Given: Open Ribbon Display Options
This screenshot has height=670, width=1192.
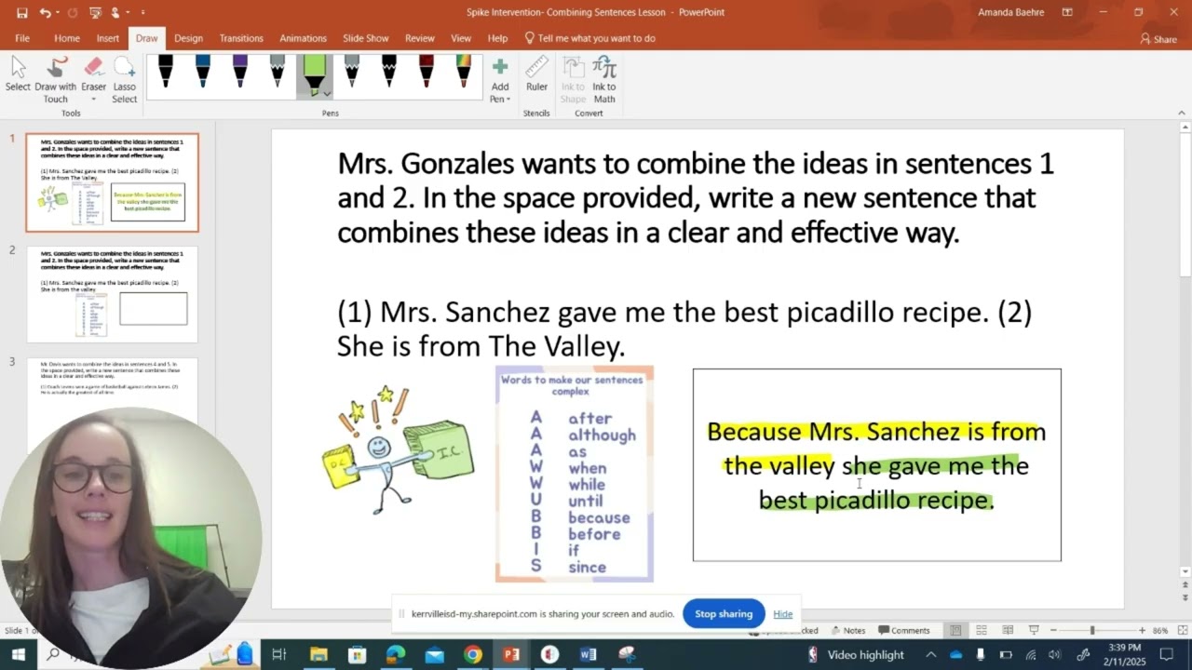Looking at the screenshot, I should [x=1067, y=12].
